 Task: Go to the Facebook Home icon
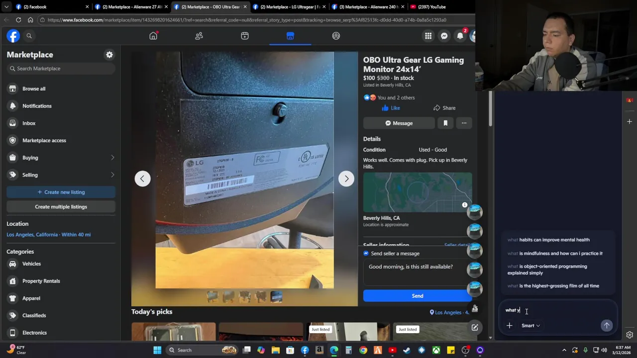153,36
